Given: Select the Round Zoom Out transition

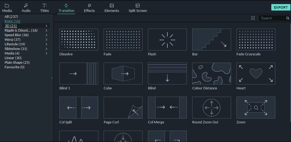Looking at the screenshot, I should click(x=212, y=107).
